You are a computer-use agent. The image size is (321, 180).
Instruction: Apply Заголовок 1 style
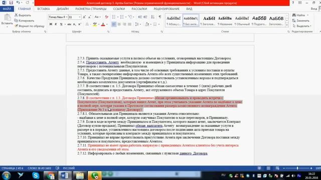[x=208, y=20]
